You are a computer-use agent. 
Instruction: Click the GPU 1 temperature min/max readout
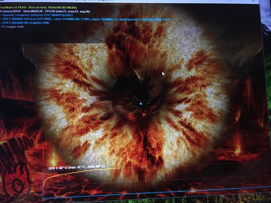77,167
